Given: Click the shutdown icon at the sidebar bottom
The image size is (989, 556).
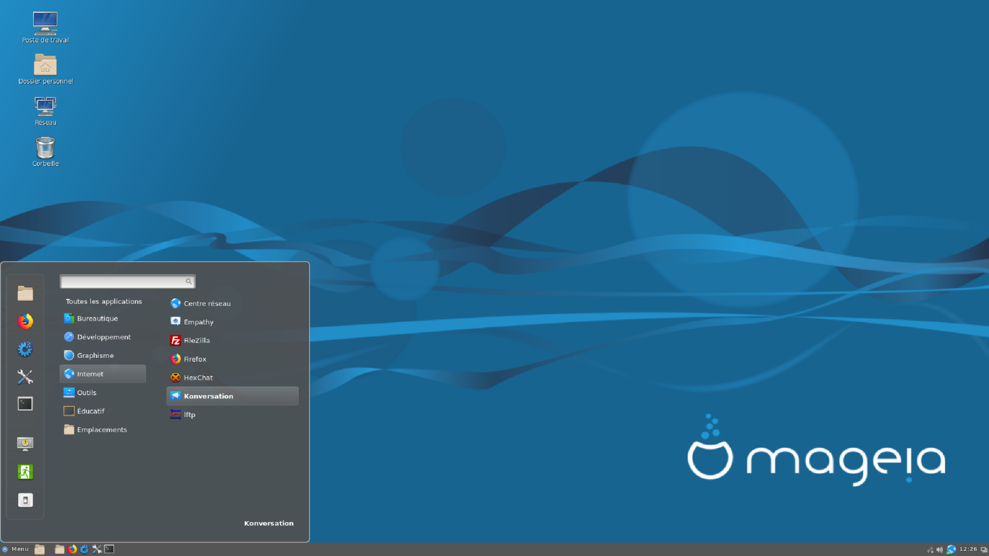Looking at the screenshot, I should [x=25, y=500].
